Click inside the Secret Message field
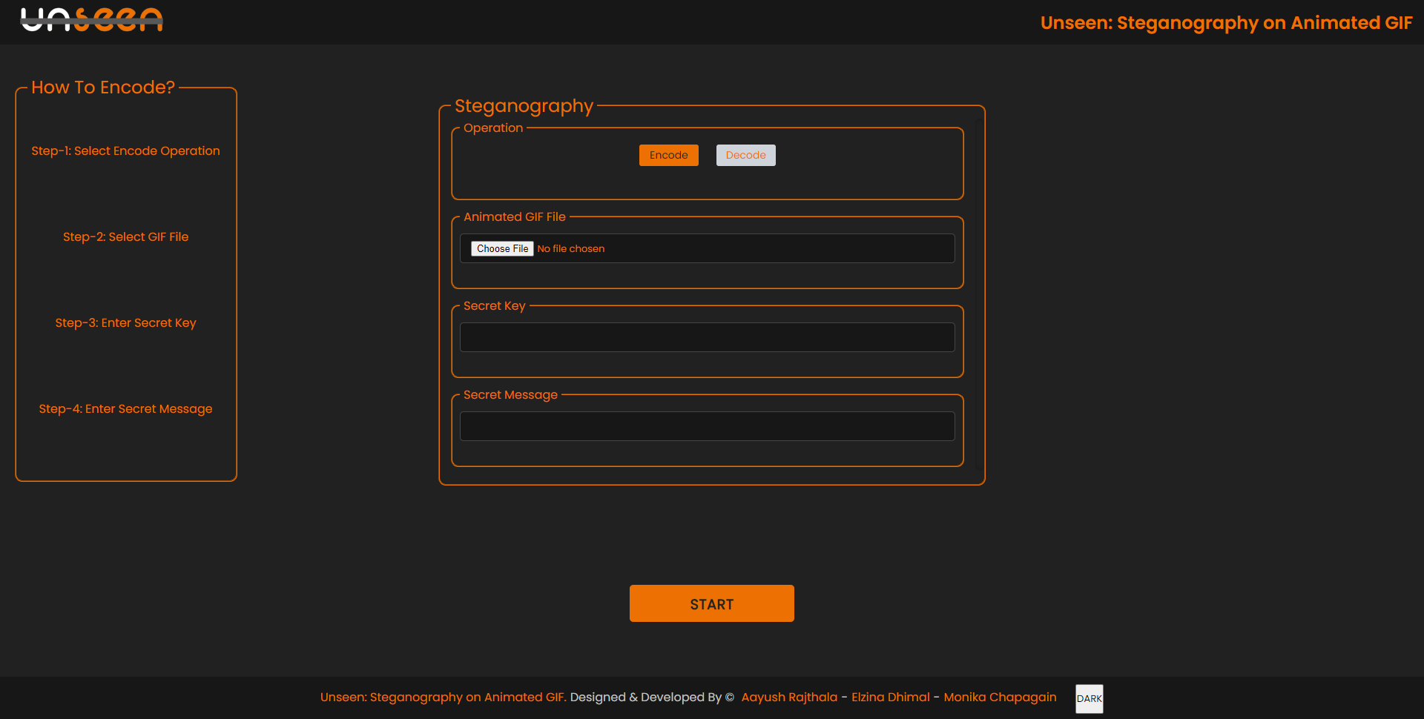This screenshot has width=1424, height=719. [x=707, y=425]
